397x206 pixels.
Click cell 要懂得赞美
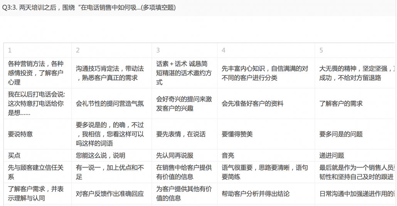(x=266, y=134)
